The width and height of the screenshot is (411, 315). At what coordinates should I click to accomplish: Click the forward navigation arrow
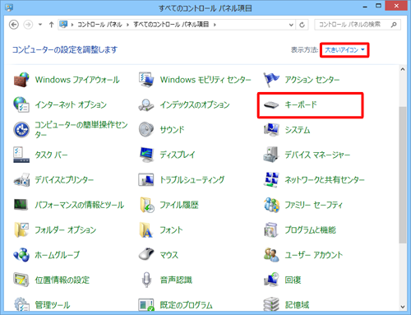(x=28, y=25)
